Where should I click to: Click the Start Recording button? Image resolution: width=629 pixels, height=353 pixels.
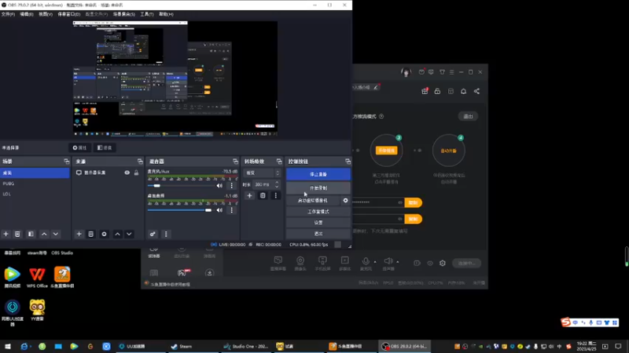pos(318,187)
